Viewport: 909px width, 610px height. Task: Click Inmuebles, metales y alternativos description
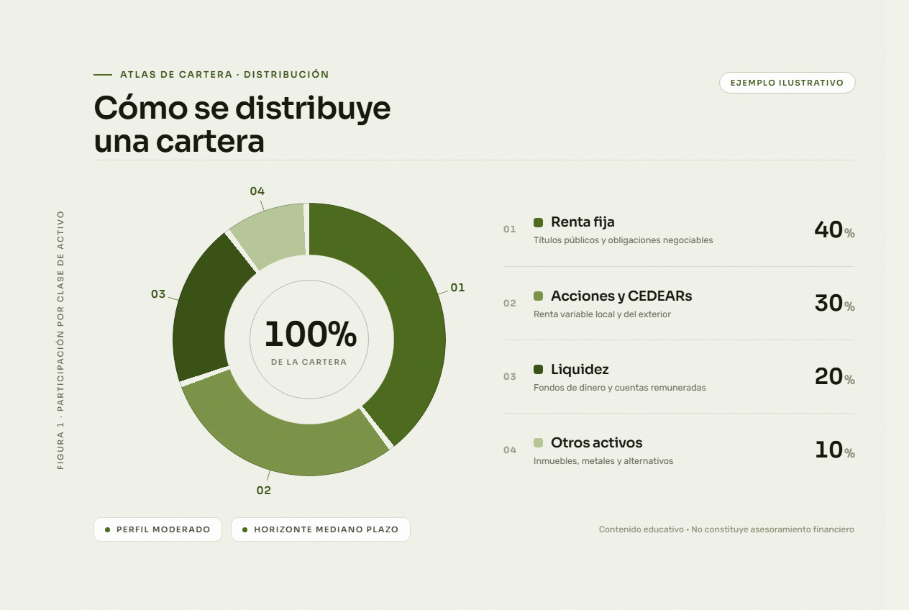click(603, 461)
